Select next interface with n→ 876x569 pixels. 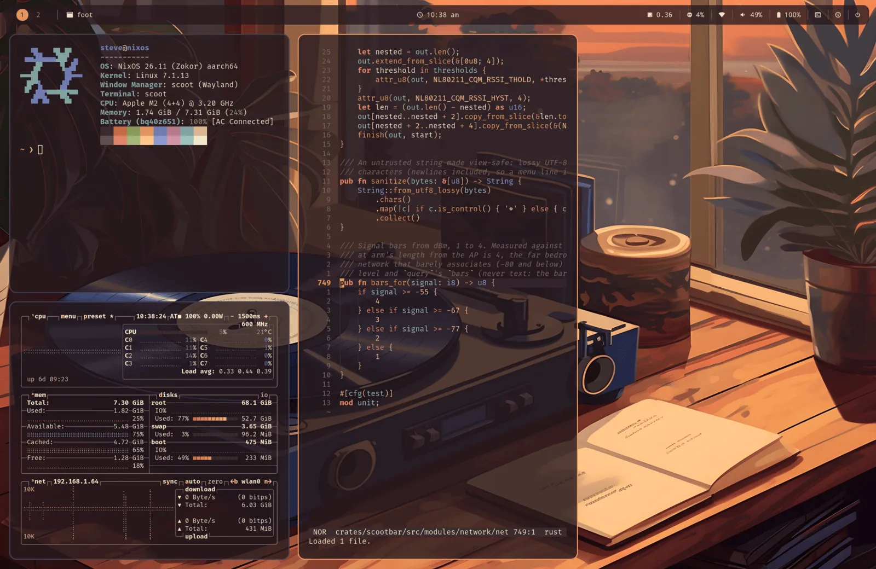[268, 481]
